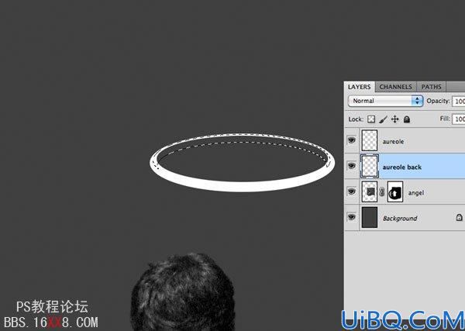Hide the Background layer
This screenshot has width=465, height=331.
(x=351, y=217)
